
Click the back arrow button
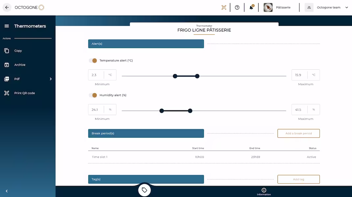pos(7,8)
